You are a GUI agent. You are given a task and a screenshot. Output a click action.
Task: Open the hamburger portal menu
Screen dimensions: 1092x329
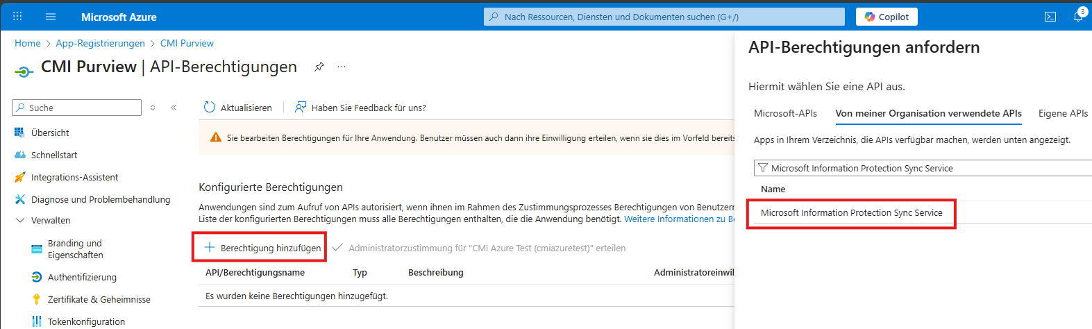click(51, 17)
